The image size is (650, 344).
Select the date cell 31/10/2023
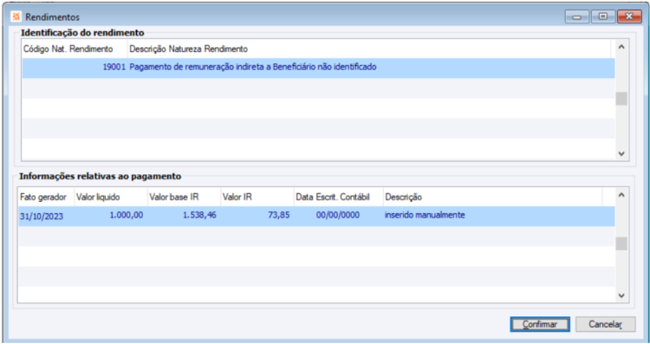coord(46,216)
